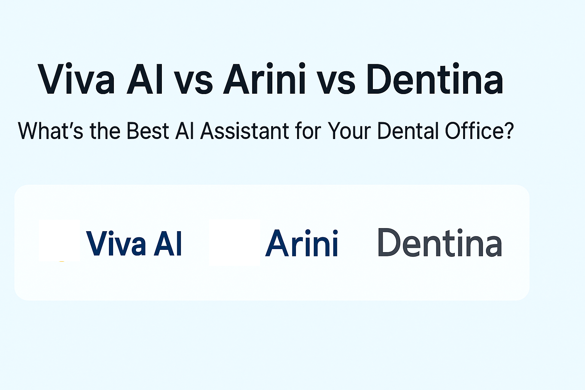Click "Dental" in the subtitle
The width and height of the screenshot is (585, 390).
point(408,131)
